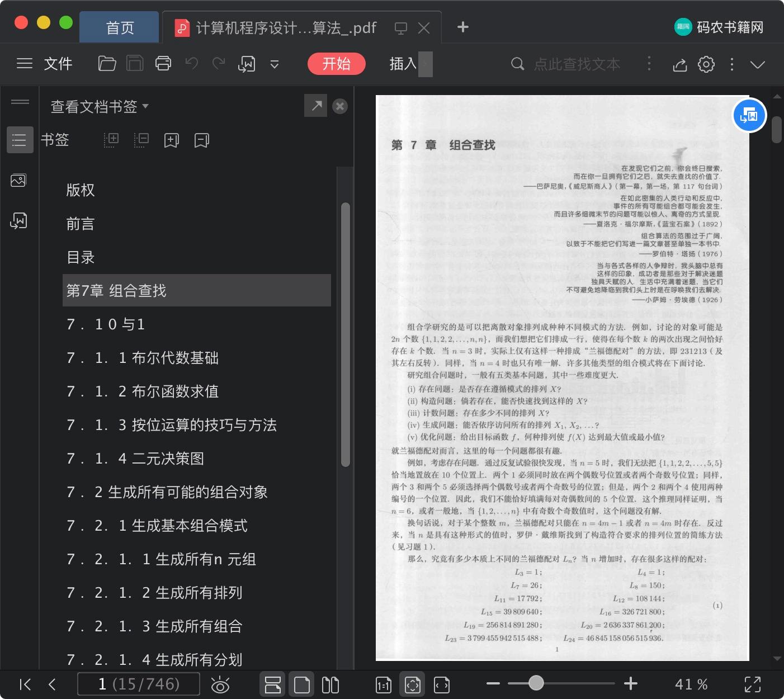The width and height of the screenshot is (784, 699).
Task: Jump to 7.2.1.3 生成所有组合 bookmark
Action: point(154,626)
